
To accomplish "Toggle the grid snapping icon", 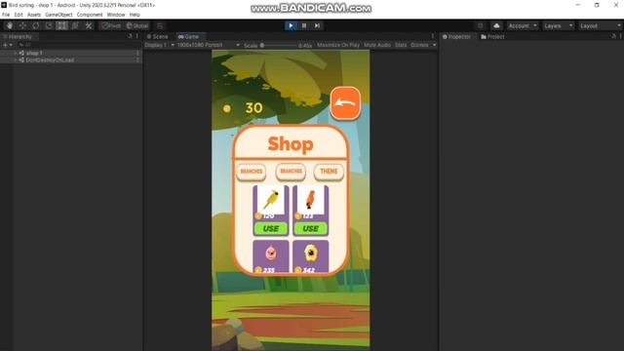I will coord(160,26).
